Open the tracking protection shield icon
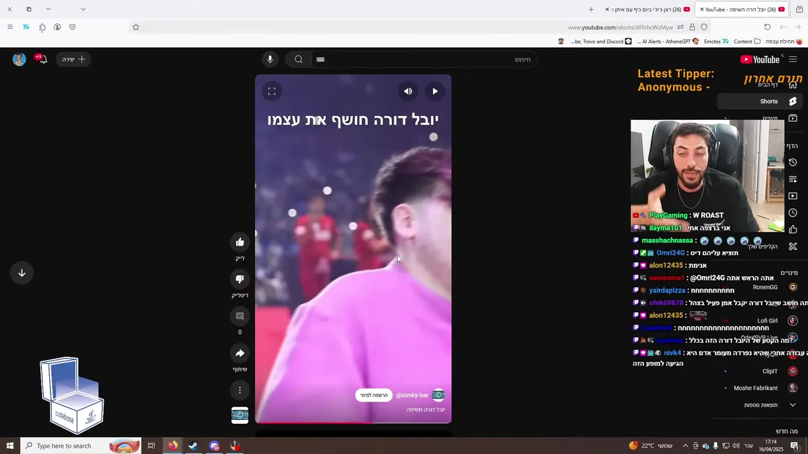This screenshot has height=454, width=808. click(704, 27)
